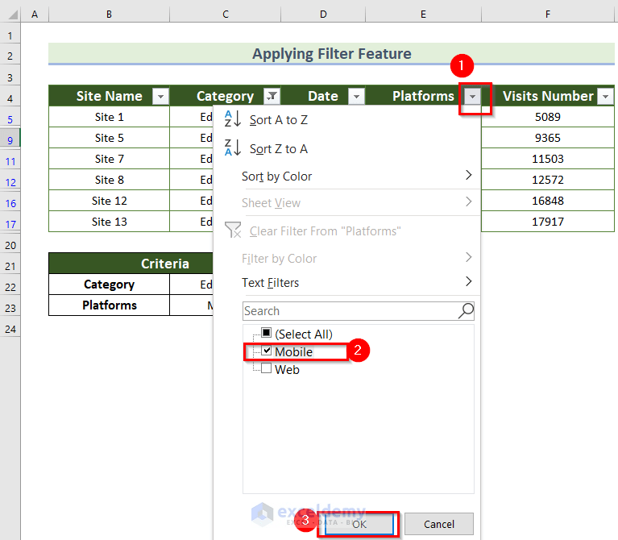Click cell with Site 5
Viewport: 618px width, 540px height.
tap(109, 138)
